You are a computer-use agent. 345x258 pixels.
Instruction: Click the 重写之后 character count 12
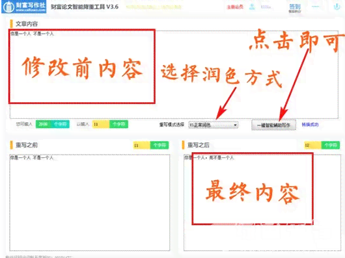(x=312, y=145)
